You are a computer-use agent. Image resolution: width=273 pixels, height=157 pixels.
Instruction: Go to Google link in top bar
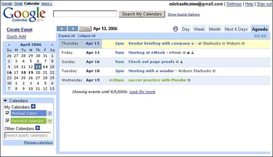[7, 4]
